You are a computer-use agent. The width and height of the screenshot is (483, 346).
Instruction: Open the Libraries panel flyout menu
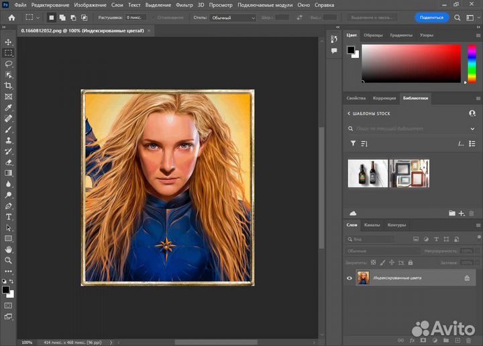(x=478, y=98)
